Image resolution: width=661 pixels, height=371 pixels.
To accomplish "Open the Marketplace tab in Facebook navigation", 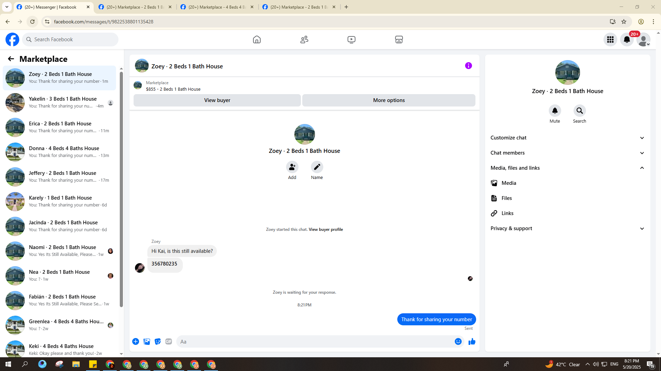I will 399,40.
